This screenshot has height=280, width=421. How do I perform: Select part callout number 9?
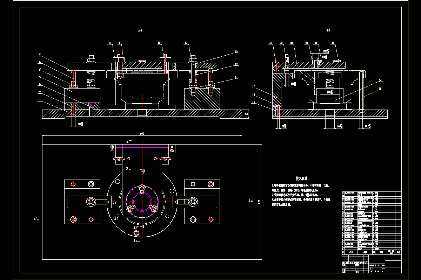[x=119, y=43]
